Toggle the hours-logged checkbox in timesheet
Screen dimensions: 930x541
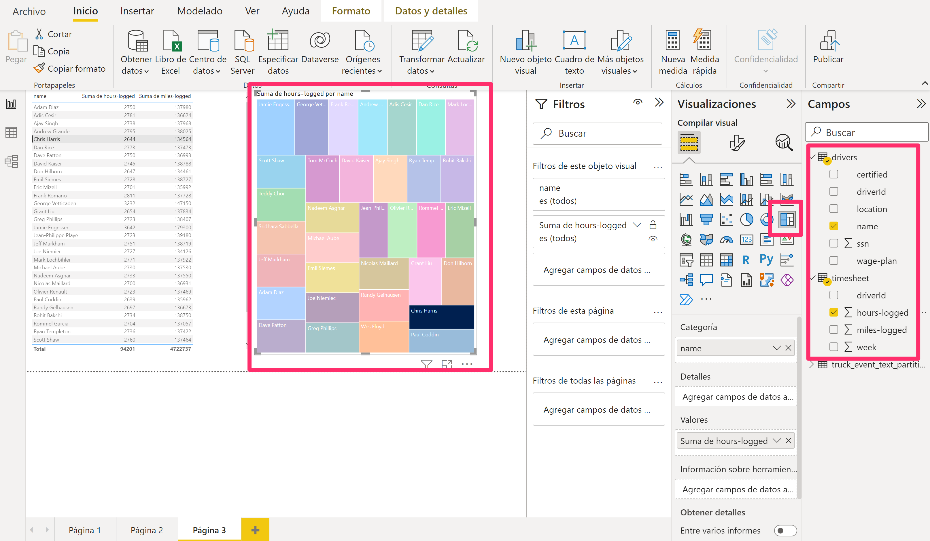click(834, 312)
